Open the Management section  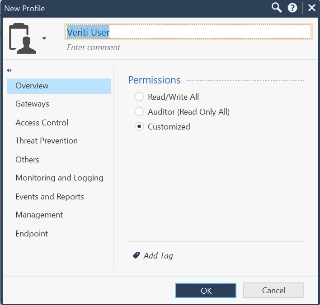39,215
